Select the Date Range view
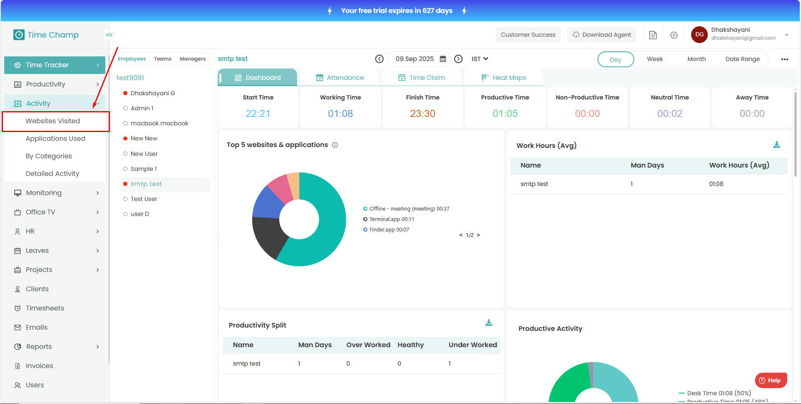This screenshot has height=404, width=801. click(742, 59)
